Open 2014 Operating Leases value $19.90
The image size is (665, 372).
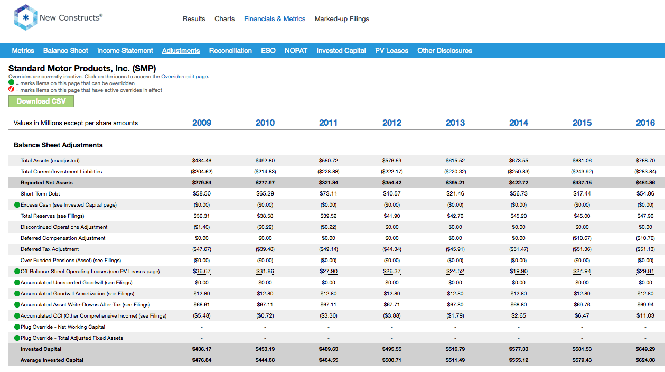click(519, 272)
